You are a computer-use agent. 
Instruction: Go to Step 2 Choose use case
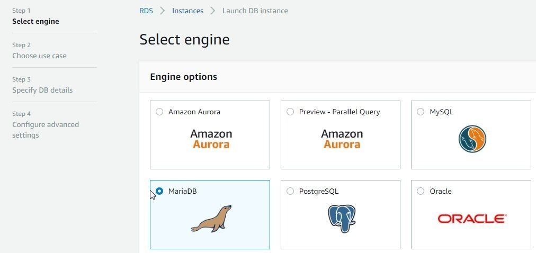point(39,56)
